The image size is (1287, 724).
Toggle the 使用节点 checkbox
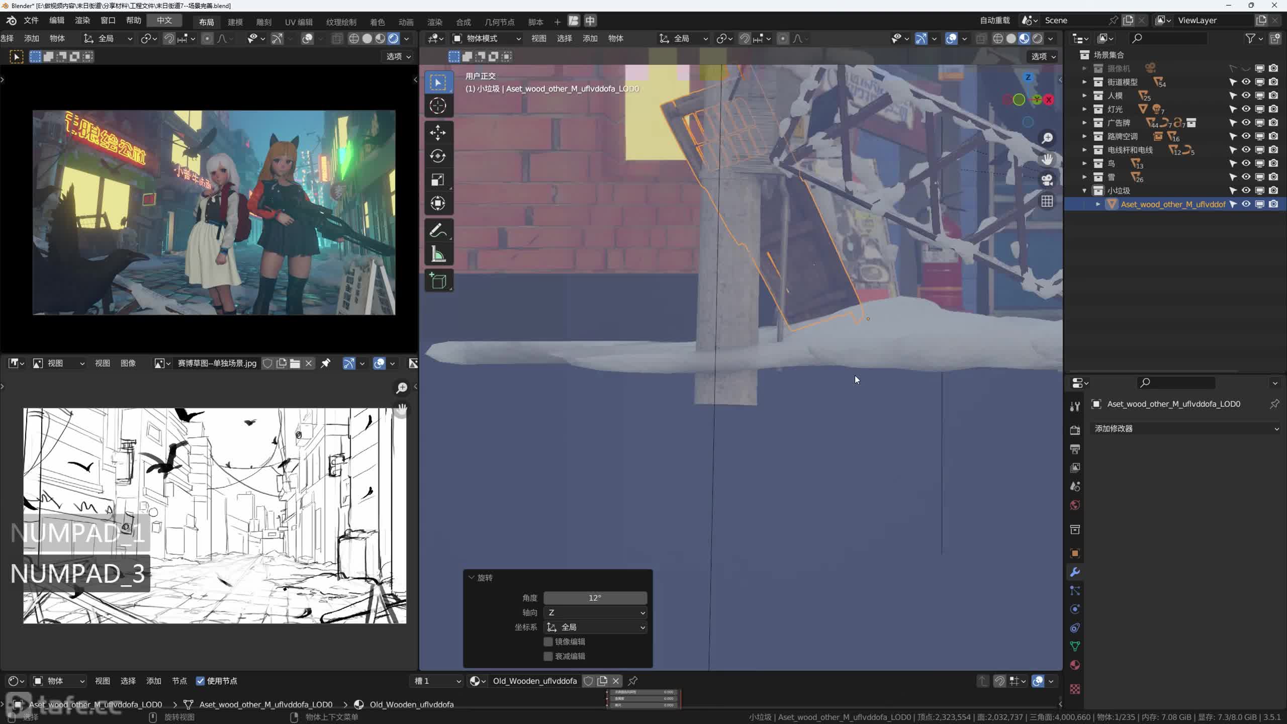click(201, 681)
